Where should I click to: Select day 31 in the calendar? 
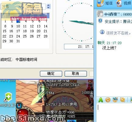click(x=18, y=41)
